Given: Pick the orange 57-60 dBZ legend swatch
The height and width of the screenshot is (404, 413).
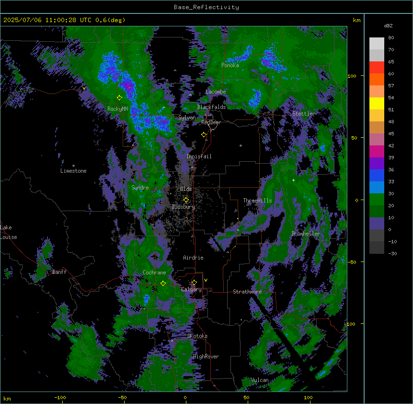Looking at the screenshot, I should [377, 80].
